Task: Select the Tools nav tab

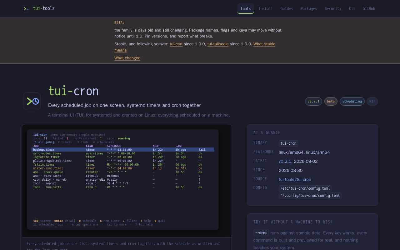Action: 246,8
